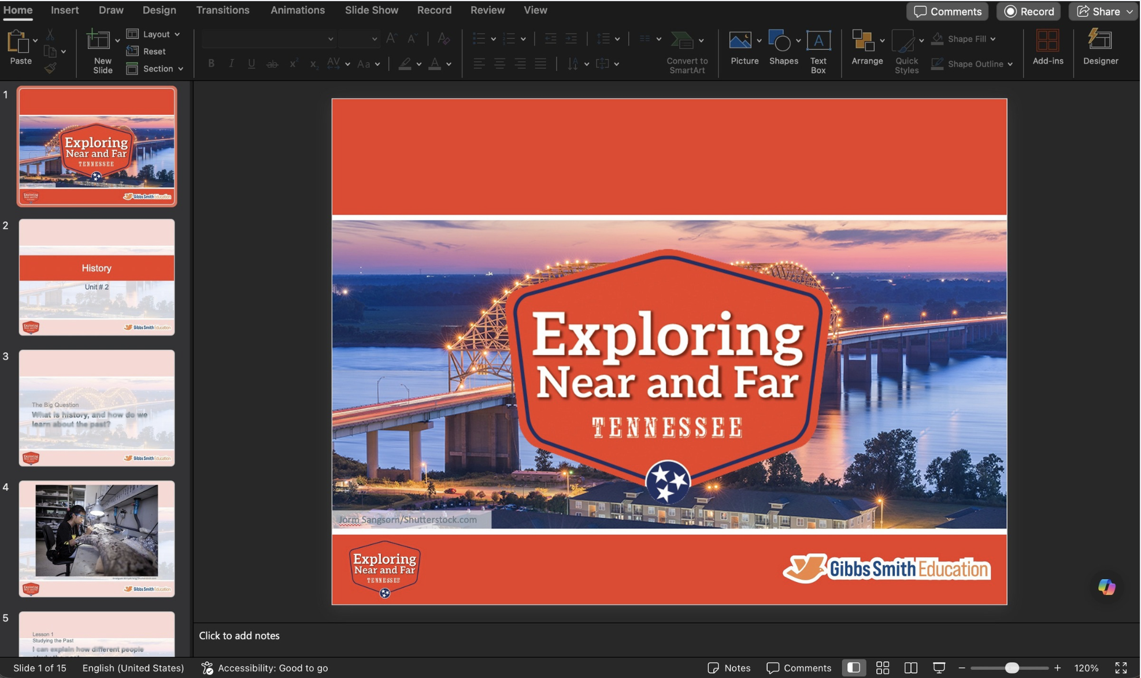Clear all text formatting
The height and width of the screenshot is (678, 1141).
pyautogui.click(x=443, y=39)
